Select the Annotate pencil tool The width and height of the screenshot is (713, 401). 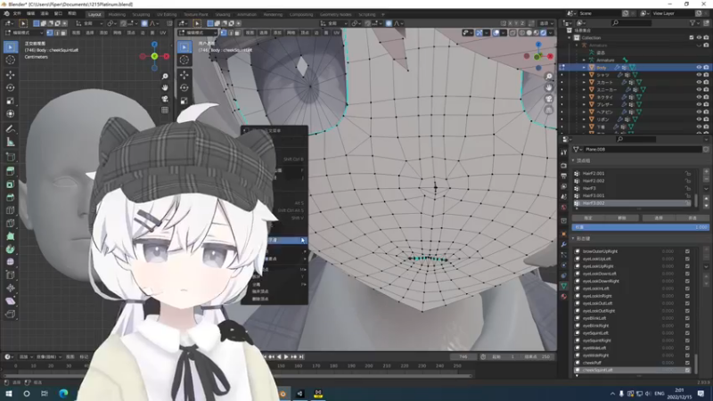[x=11, y=129]
